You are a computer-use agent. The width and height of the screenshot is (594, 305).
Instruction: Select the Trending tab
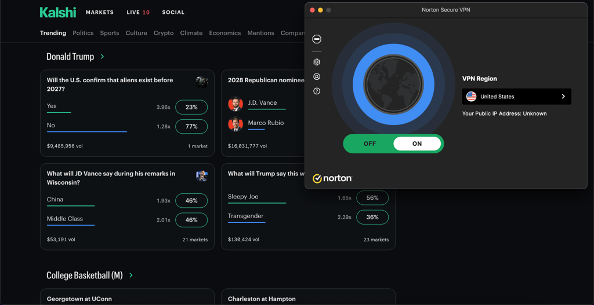click(x=53, y=33)
